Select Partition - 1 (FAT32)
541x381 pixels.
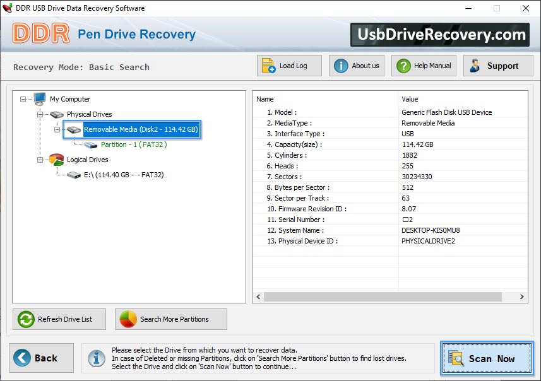134,145
